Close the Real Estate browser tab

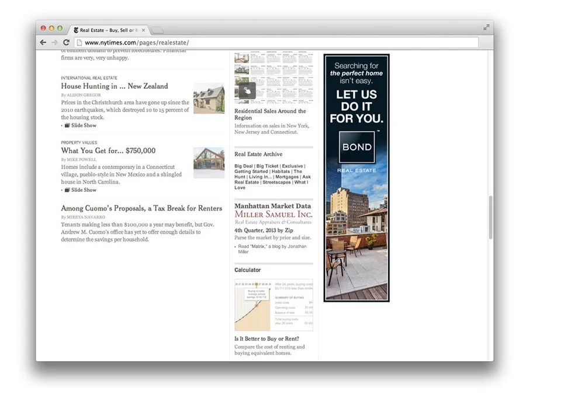pos(144,30)
